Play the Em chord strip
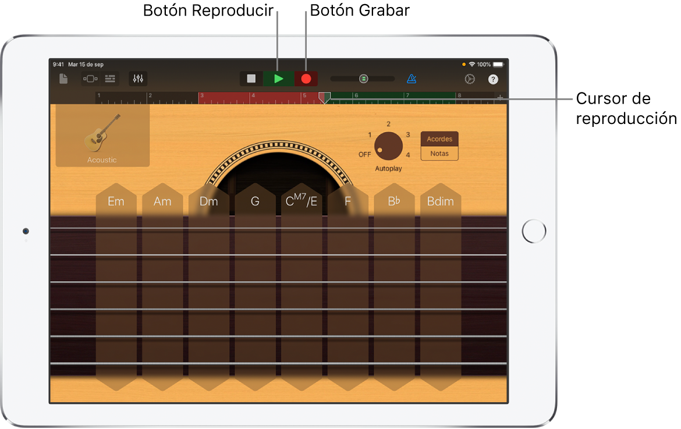Viewport: 681px width, 429px height. [116, 286]
